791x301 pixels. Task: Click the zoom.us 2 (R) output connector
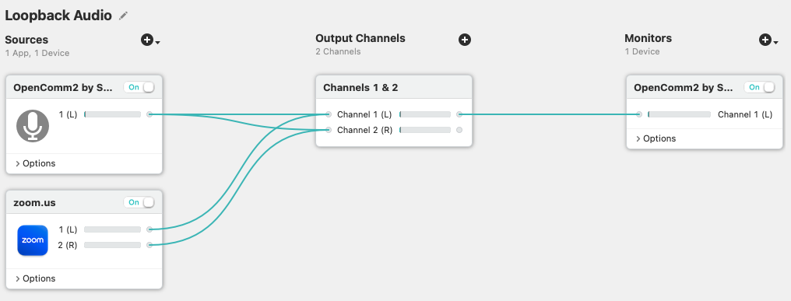coord(149,245)
